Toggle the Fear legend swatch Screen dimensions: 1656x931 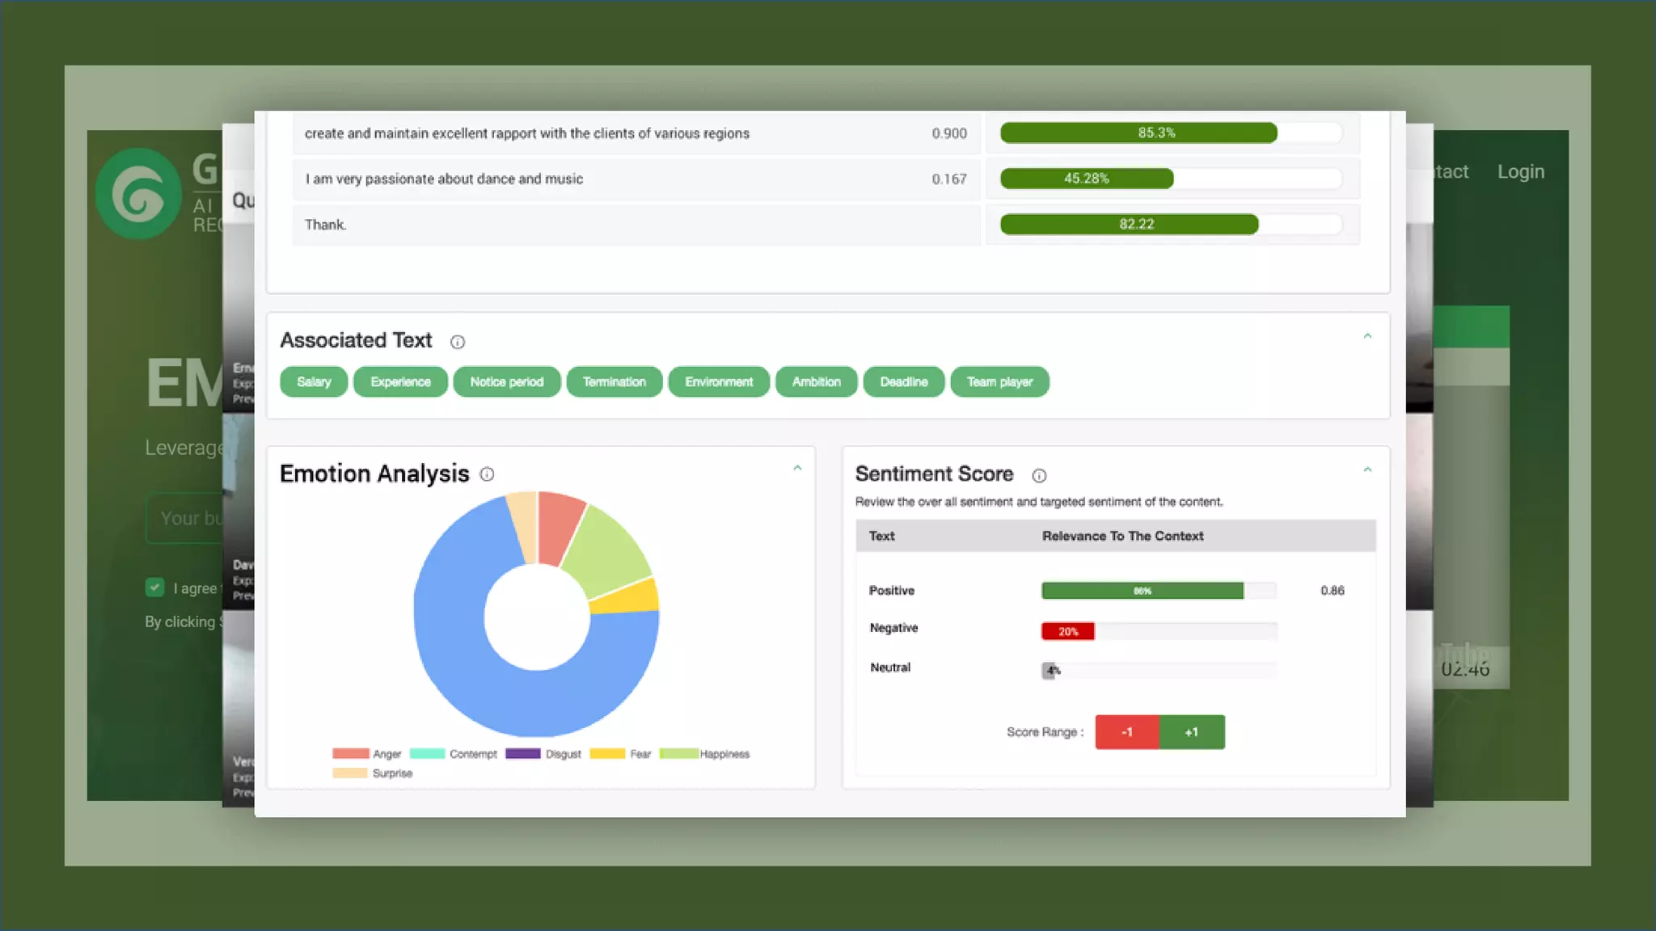tap(607, 754)
